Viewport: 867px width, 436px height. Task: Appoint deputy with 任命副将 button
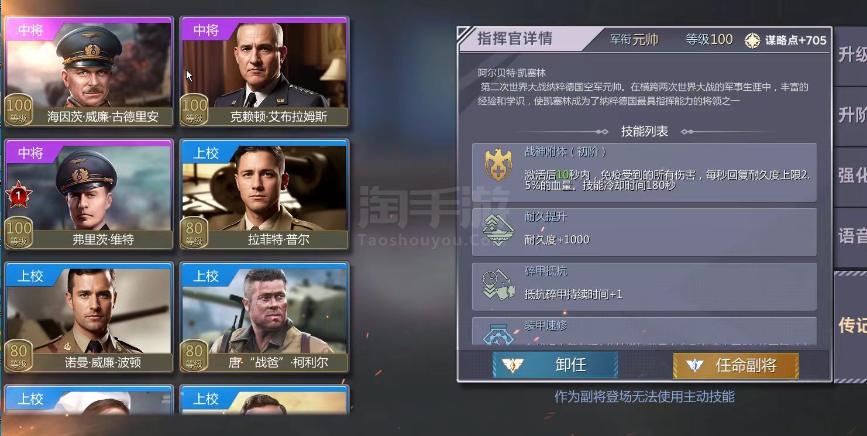(735, 365)
